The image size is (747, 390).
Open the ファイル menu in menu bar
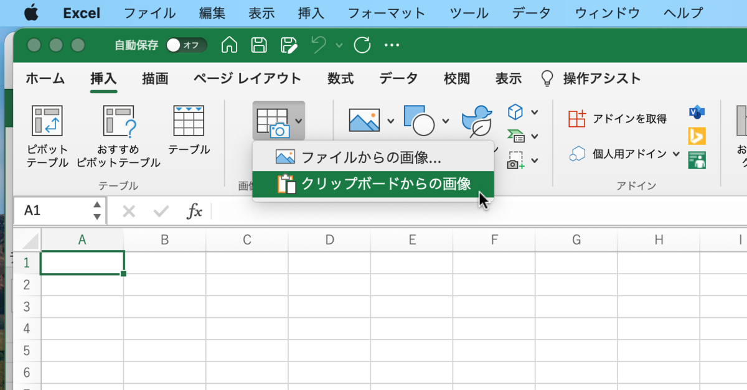point(149,13)
